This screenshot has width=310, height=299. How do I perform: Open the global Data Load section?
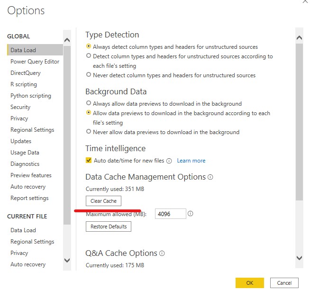pyautogui.click(x=35, y=50)
